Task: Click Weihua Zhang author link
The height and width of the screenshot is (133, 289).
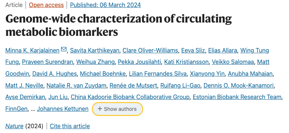Action: (x=95, y=62)
